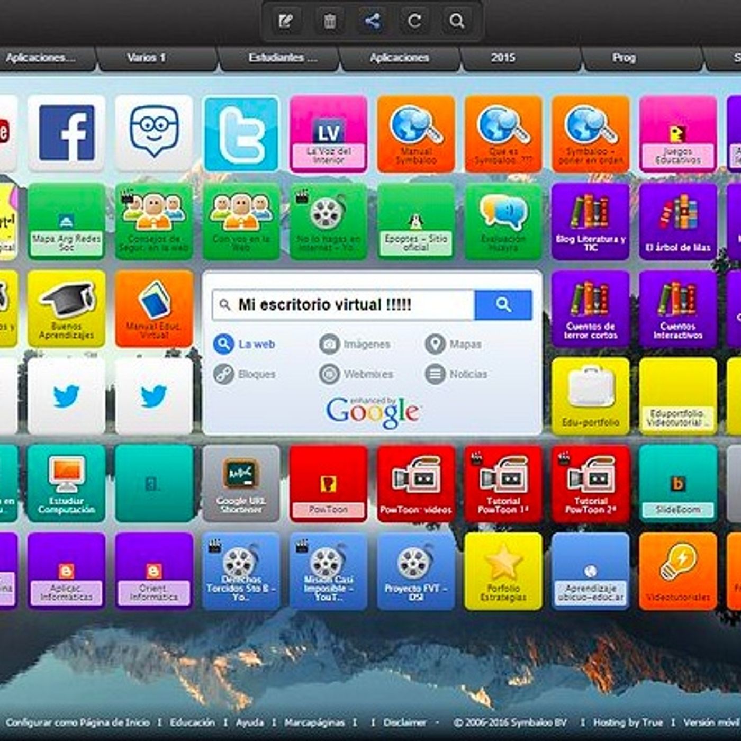Viewport: 741px width, 741px height.
Task: Click the magnifier search icon in top toolbar
Action: point(457,21)
